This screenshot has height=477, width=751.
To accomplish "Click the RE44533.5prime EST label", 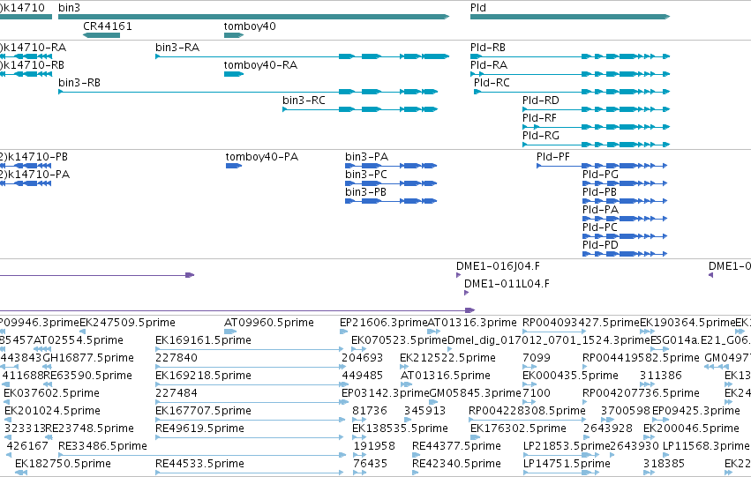I will [x=199, y=465].
